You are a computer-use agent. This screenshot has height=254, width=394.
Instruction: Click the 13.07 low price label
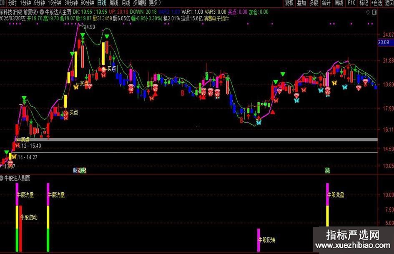tap(10, 166)
